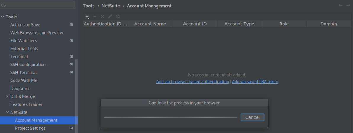Image resolution: width=353 pixels, height=133 pixels.
Task: Sort by Role column header
Action: click(x=284, y=24)
